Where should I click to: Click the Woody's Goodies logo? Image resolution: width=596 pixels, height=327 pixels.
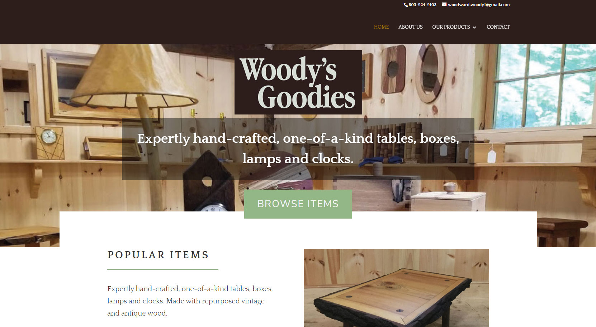(298, 82)
